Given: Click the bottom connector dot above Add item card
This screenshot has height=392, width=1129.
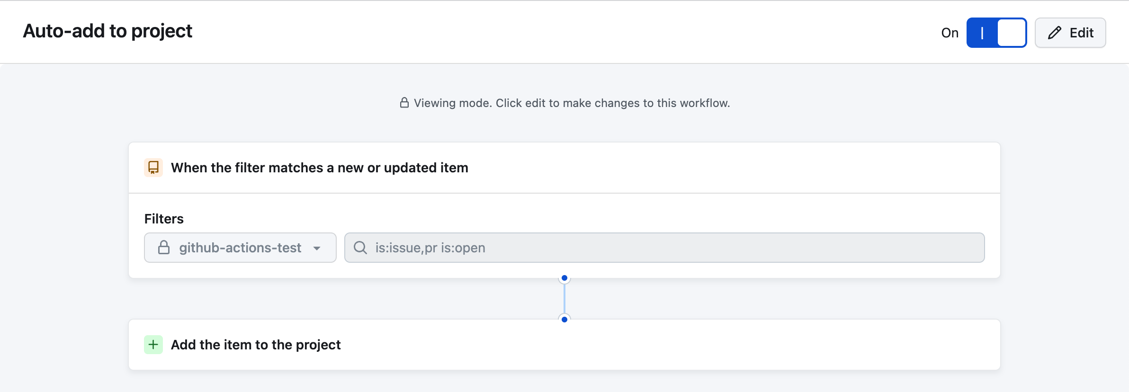Looking at the screenshot, I should pos(564,320).
